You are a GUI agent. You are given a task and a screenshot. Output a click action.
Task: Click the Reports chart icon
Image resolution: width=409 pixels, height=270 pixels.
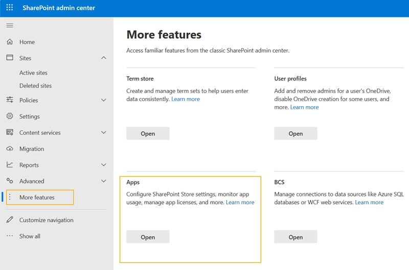10,164
